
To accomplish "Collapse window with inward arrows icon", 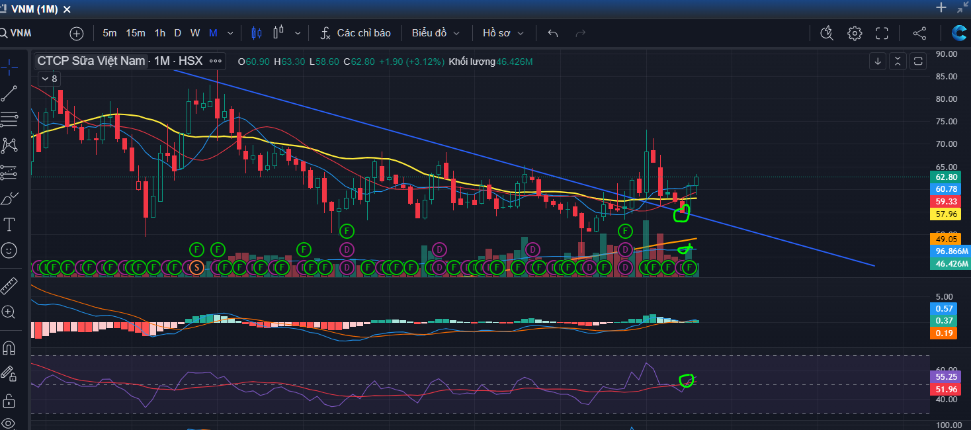I will (x=963, y=7).
